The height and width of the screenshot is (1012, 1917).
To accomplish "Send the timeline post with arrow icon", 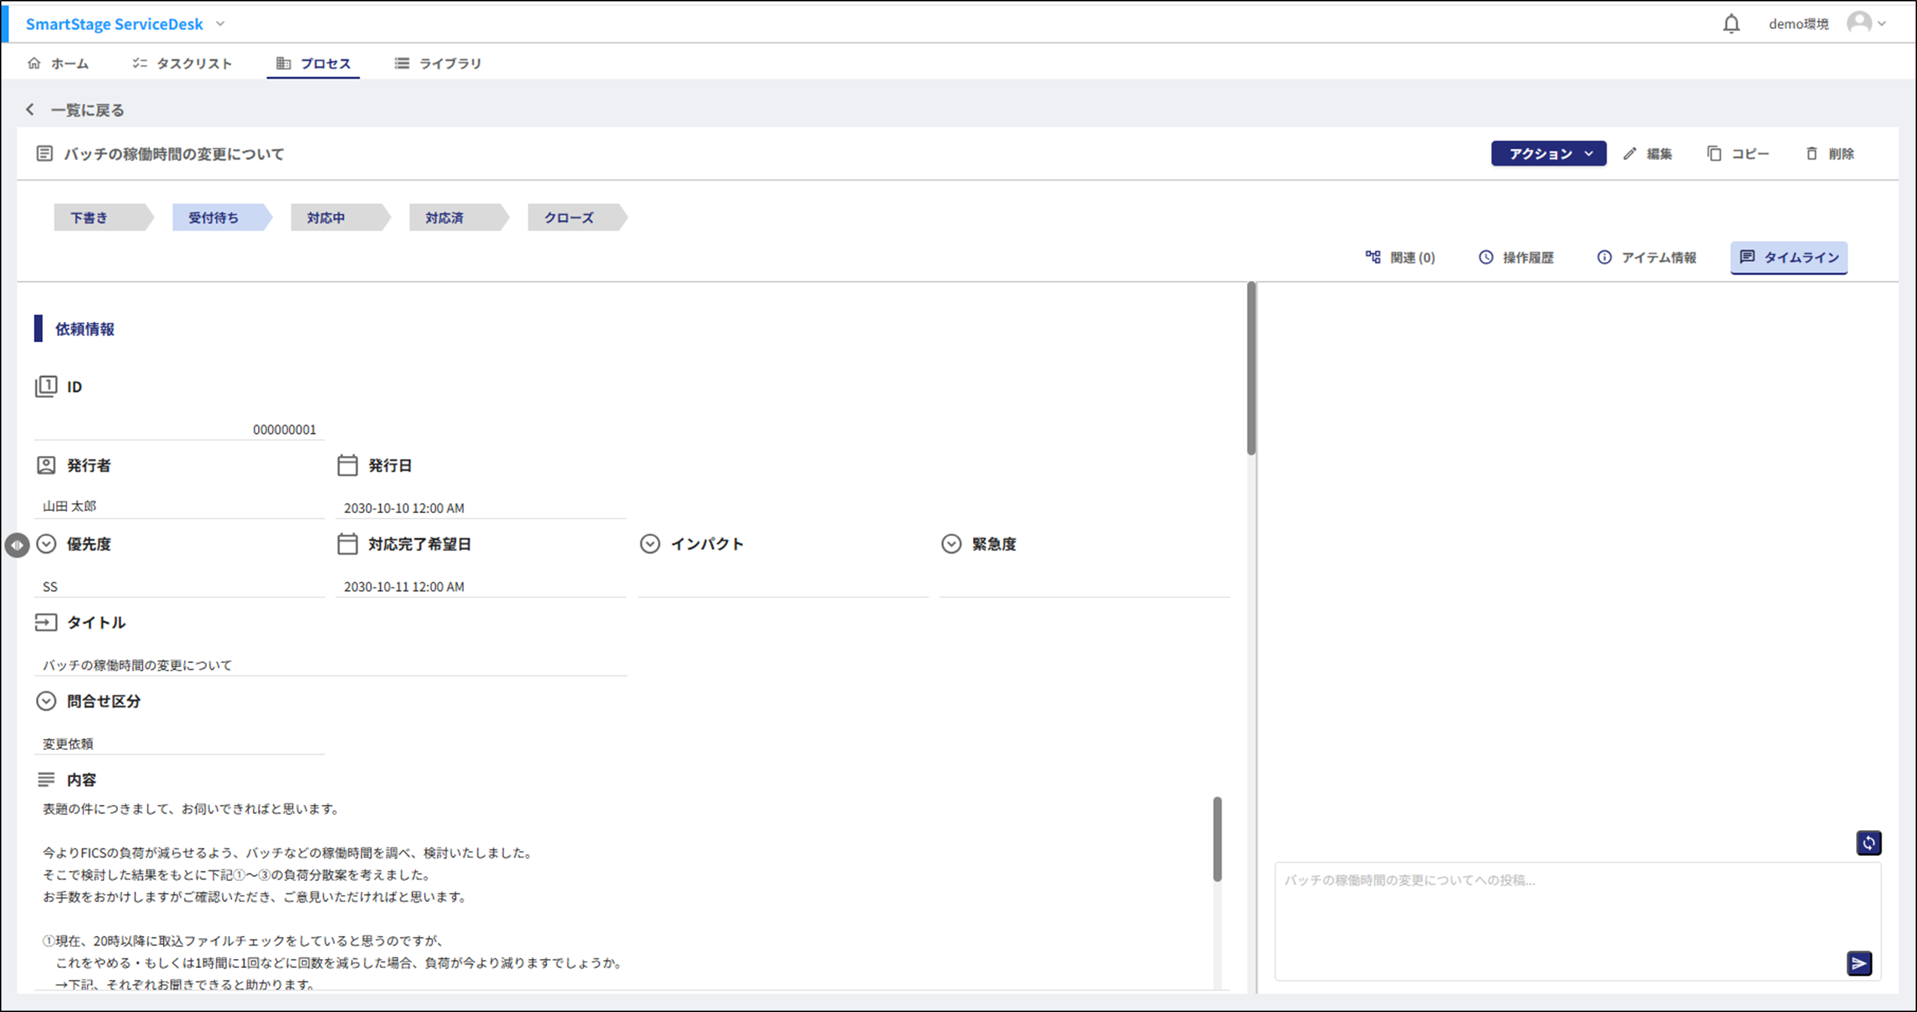I will click(x=1859, y=964).
